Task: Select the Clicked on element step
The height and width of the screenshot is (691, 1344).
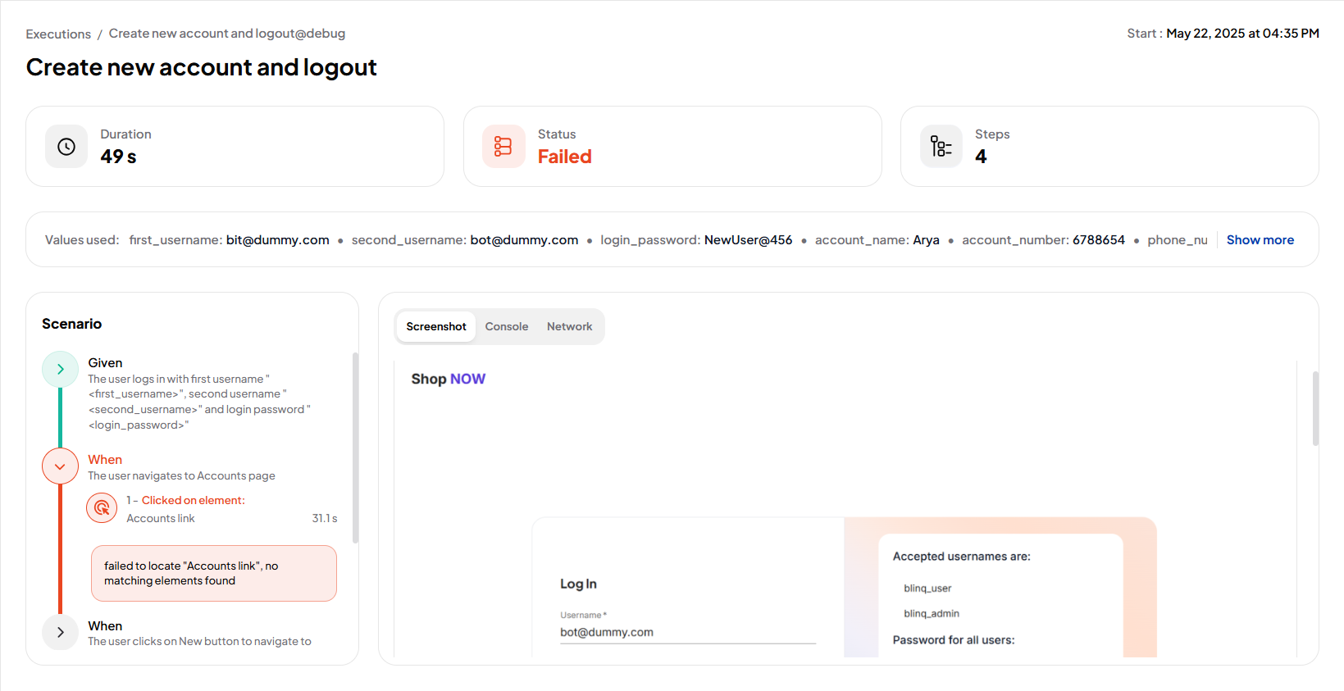Action: [193, 500]
